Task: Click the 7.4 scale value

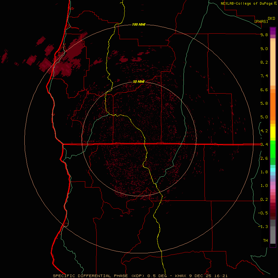Action: [264, 76]
